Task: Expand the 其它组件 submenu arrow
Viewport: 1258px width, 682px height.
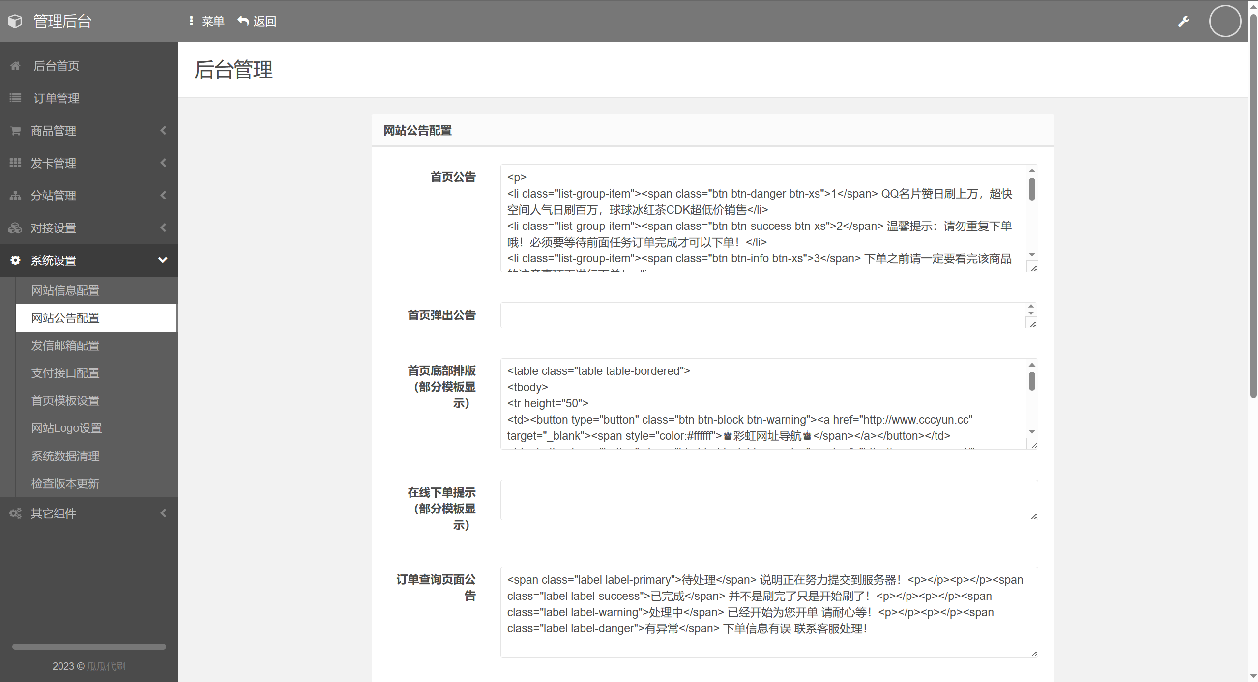Action: [163, 513]
